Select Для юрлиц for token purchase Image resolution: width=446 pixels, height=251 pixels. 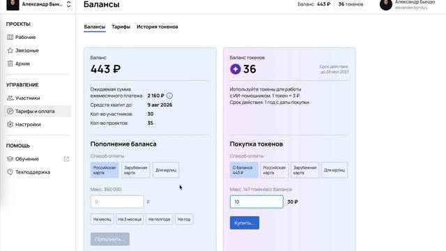(x=334, y=170)
